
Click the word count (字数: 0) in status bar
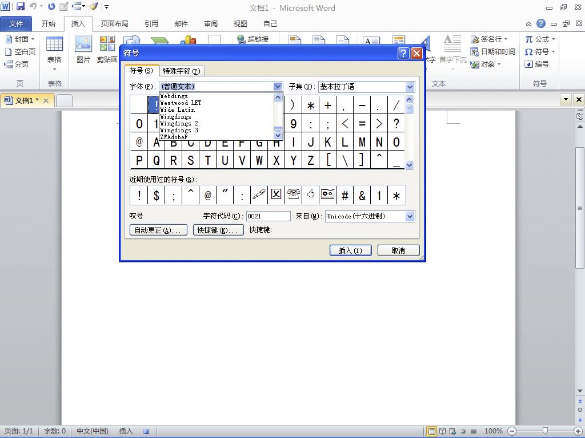pyautogui.click(x=54, y=431)
